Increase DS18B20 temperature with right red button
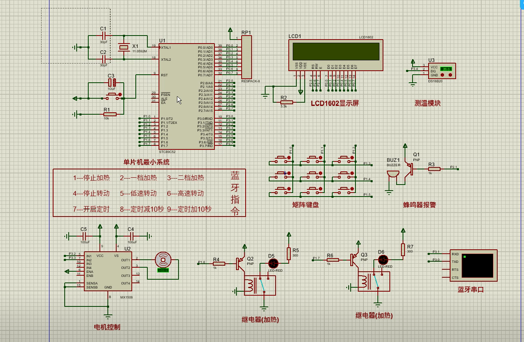The width and height of the screenshot is (524, 342). 451,75
